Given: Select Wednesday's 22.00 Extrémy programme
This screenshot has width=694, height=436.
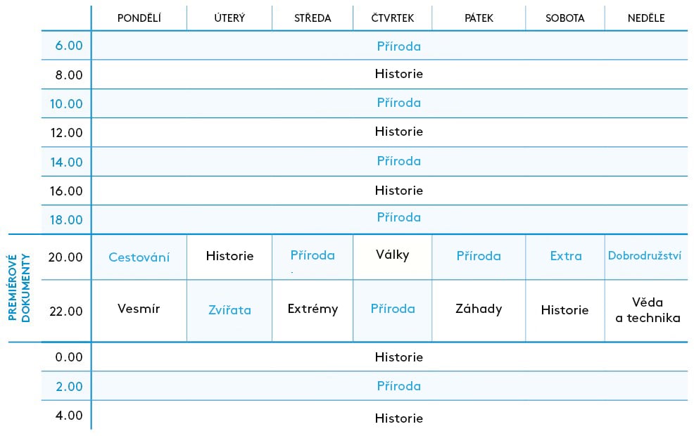Looking at the screenshot, I should point(313,309).
